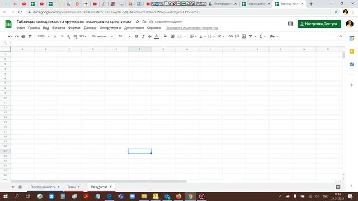Switch to the Темы sheet tab
This screenshot has width=358, height=201.
[71, 187]
